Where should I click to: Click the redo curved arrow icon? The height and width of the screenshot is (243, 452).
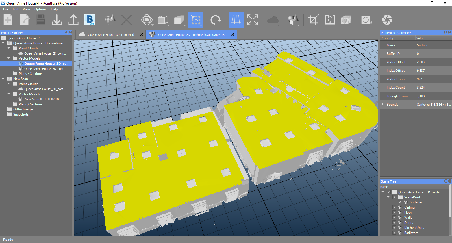[x=216, y=20]
